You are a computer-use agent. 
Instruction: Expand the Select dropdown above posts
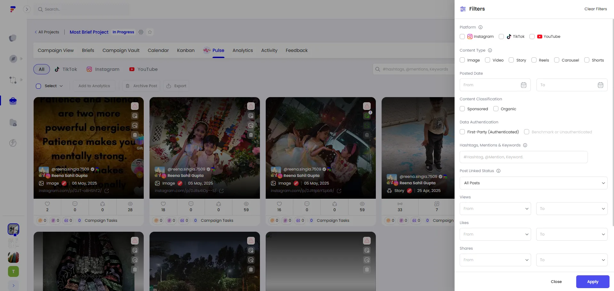(54, 86)
